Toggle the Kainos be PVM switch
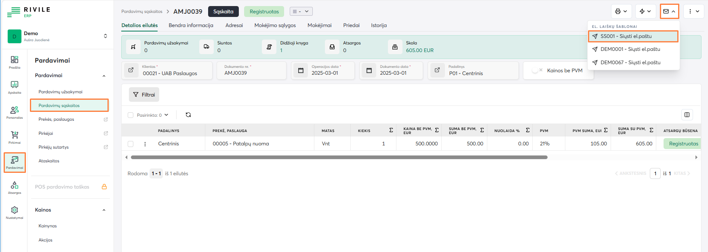 pyautogui.click(x=537, y=70)
